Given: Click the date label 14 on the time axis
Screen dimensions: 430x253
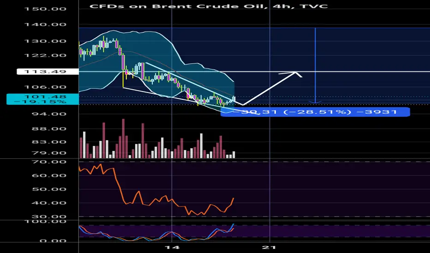Looking at the screenshot, I should coord(172,247).
